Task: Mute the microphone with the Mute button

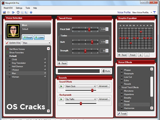Action: [x=106, y=71]
